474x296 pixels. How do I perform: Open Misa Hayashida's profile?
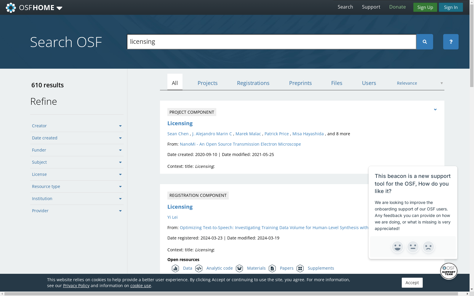coord(308,134)
